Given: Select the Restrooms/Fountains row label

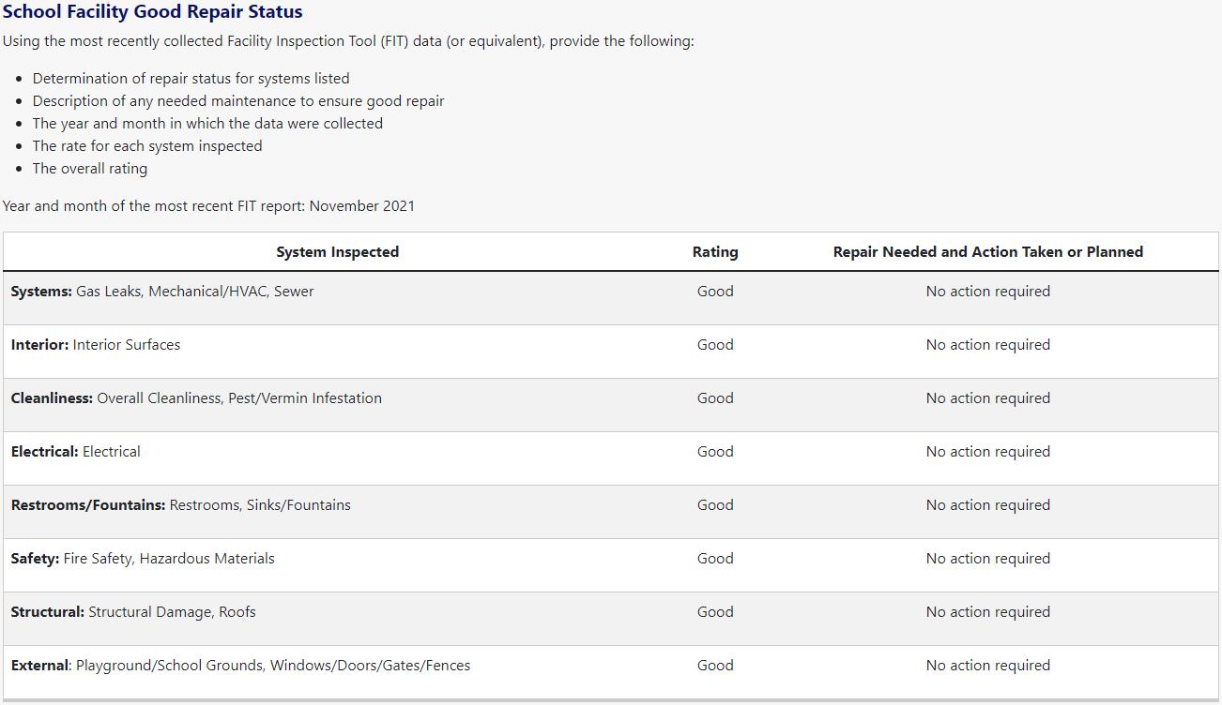Looking at the screenshot, I should 180,505.
